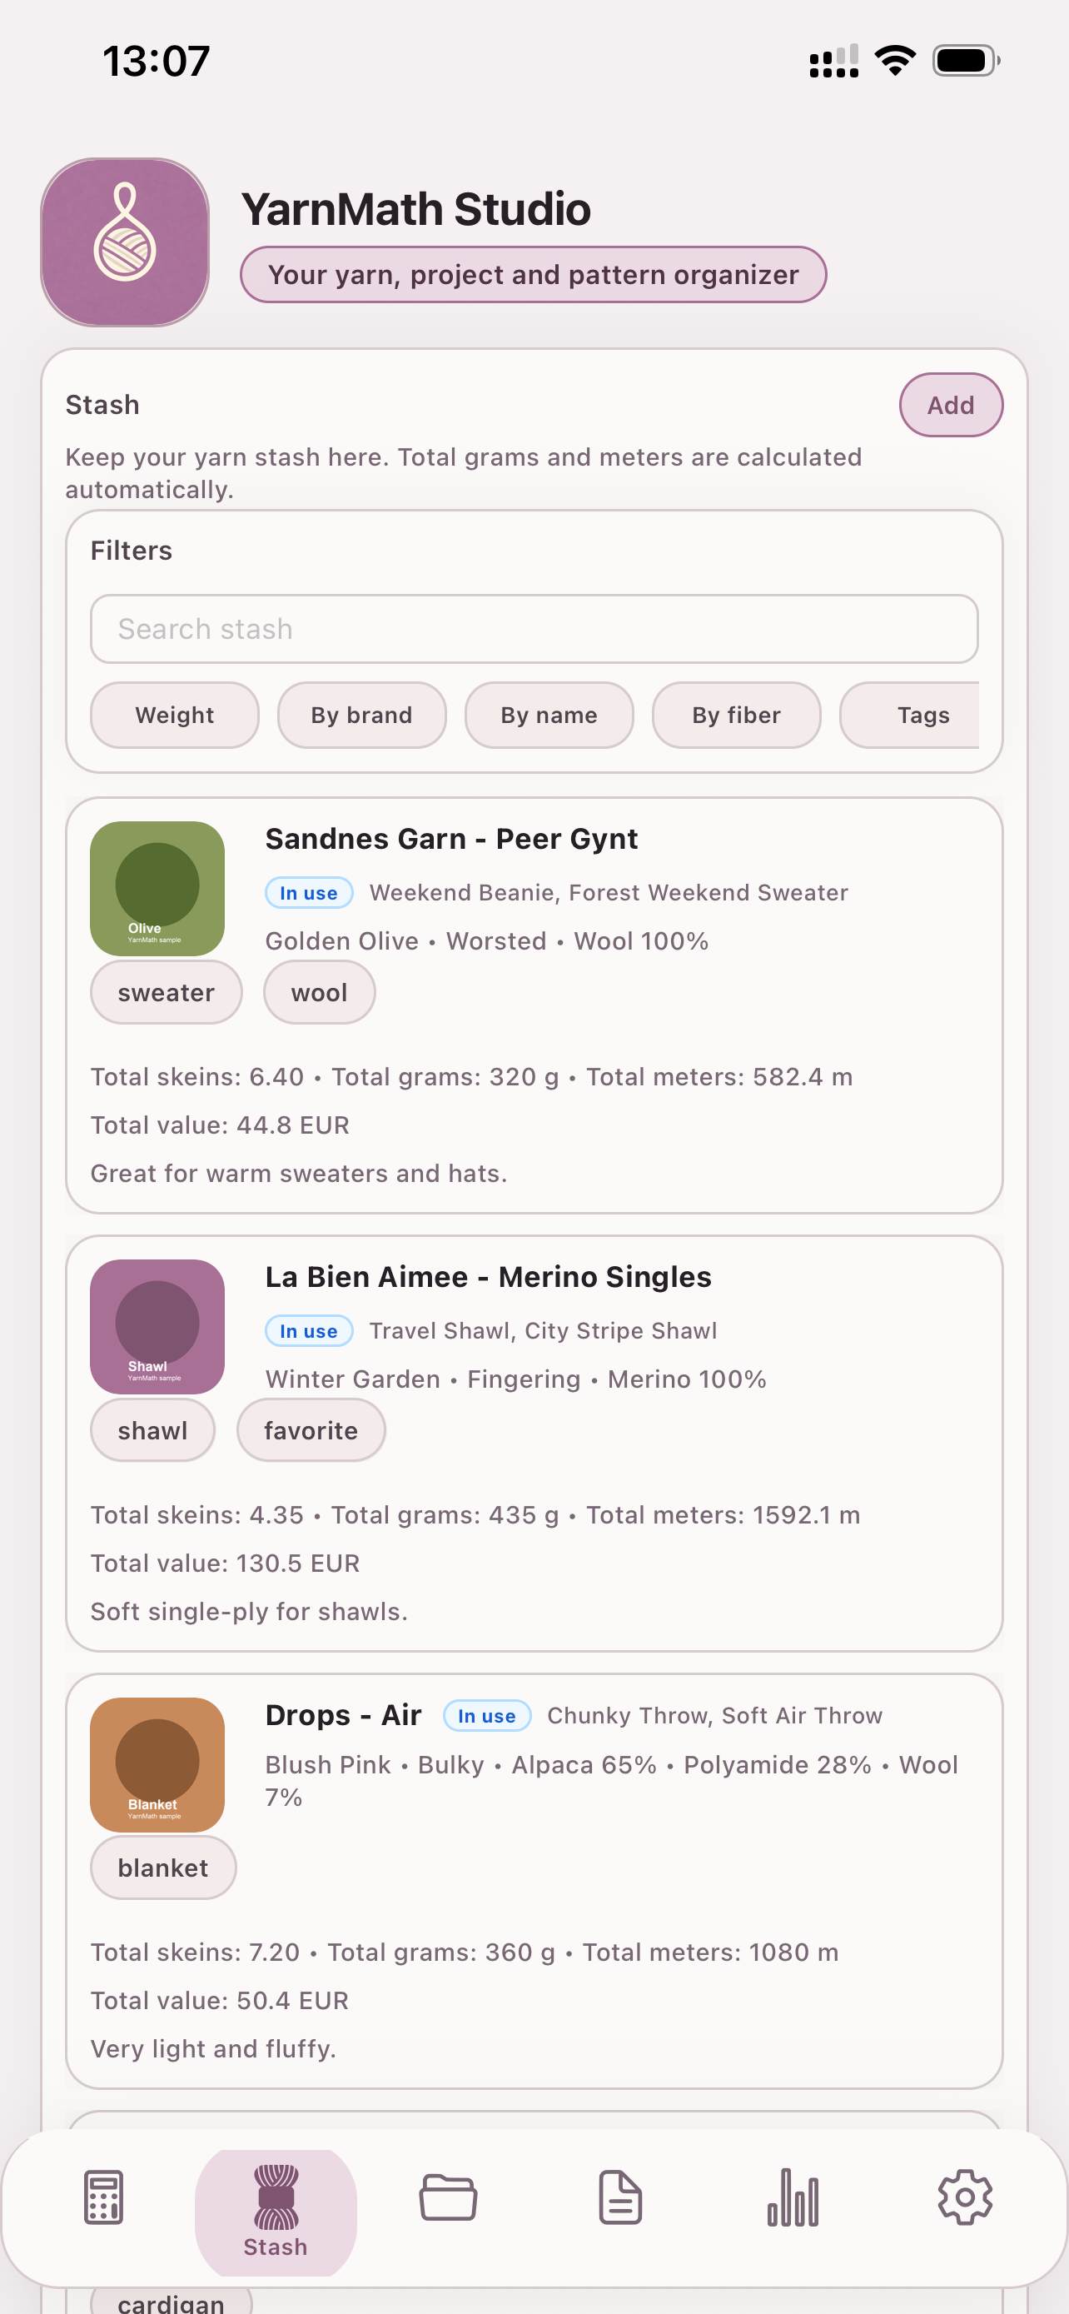
Task: Open the 'By fiber' filter dropdown
Action: pos(735,715)
